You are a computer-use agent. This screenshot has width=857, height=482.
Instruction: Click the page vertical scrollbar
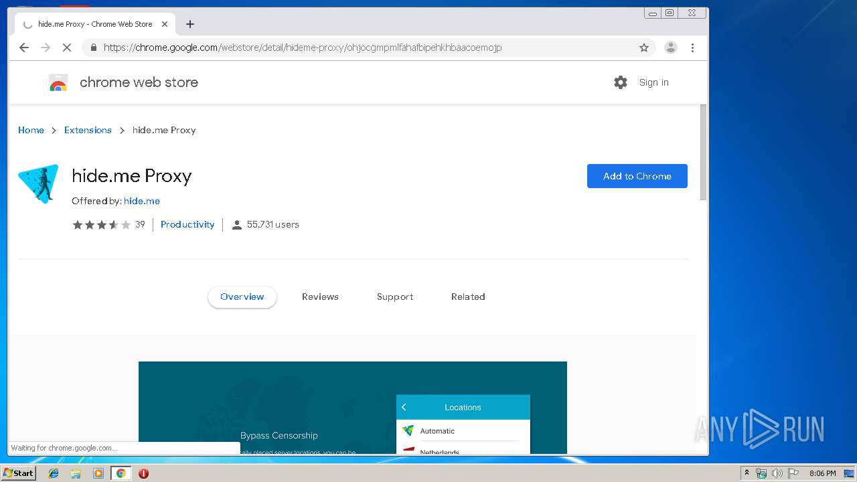tap(703, 153)
